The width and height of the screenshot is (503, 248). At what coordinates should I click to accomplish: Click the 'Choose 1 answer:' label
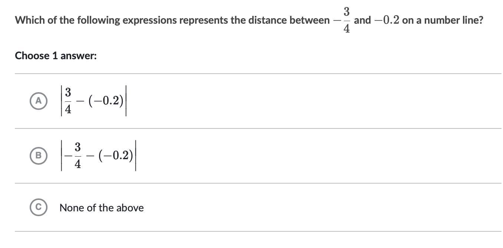click(x=56, y=56)
